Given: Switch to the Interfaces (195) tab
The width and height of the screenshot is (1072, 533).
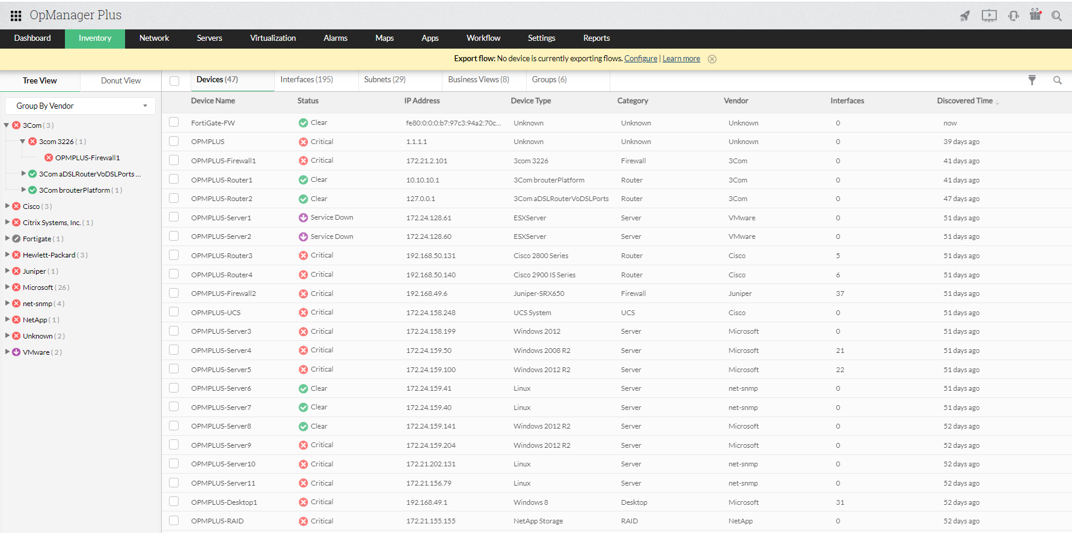Looking at the screenshot, I should tap(307, 80).
